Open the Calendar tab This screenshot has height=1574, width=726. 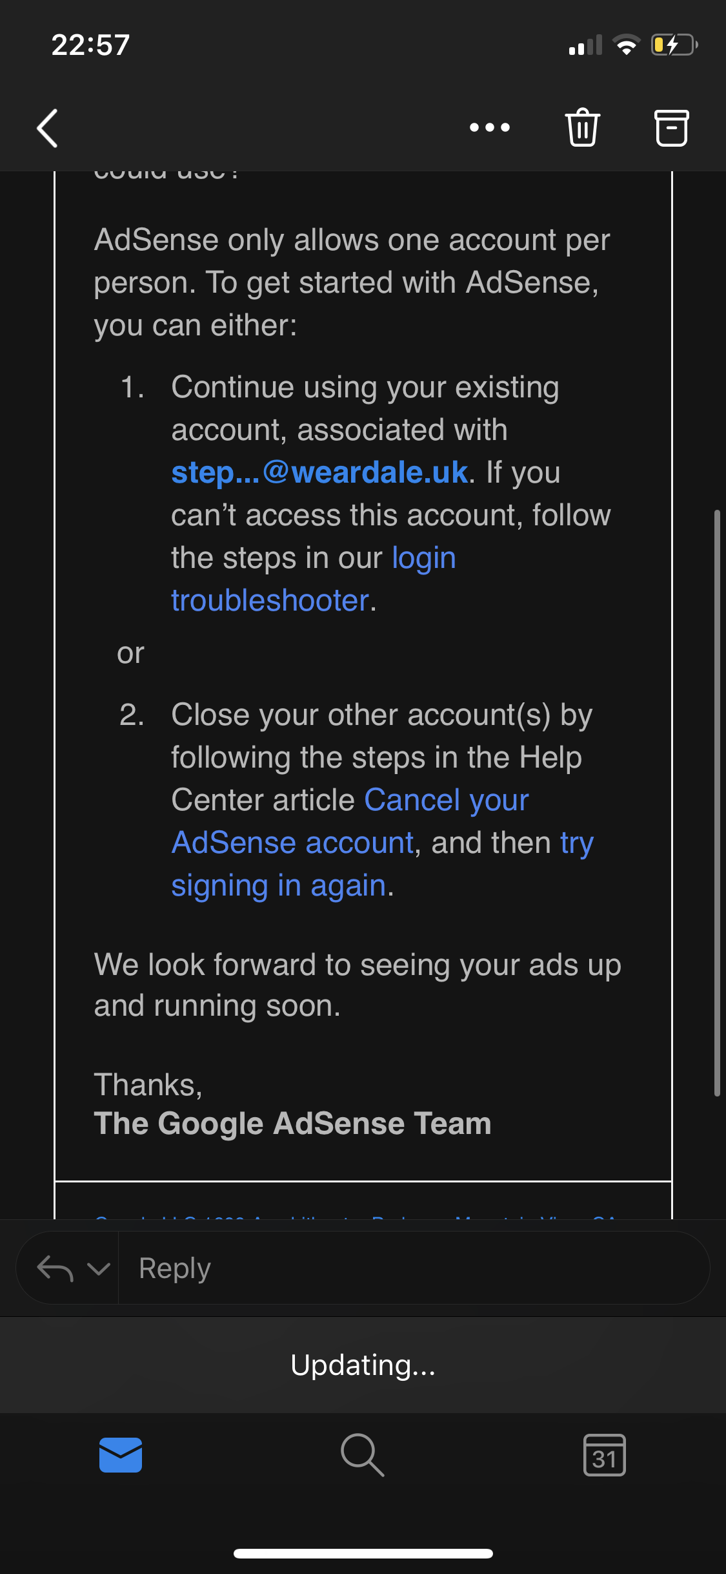tap(604, 1455)
